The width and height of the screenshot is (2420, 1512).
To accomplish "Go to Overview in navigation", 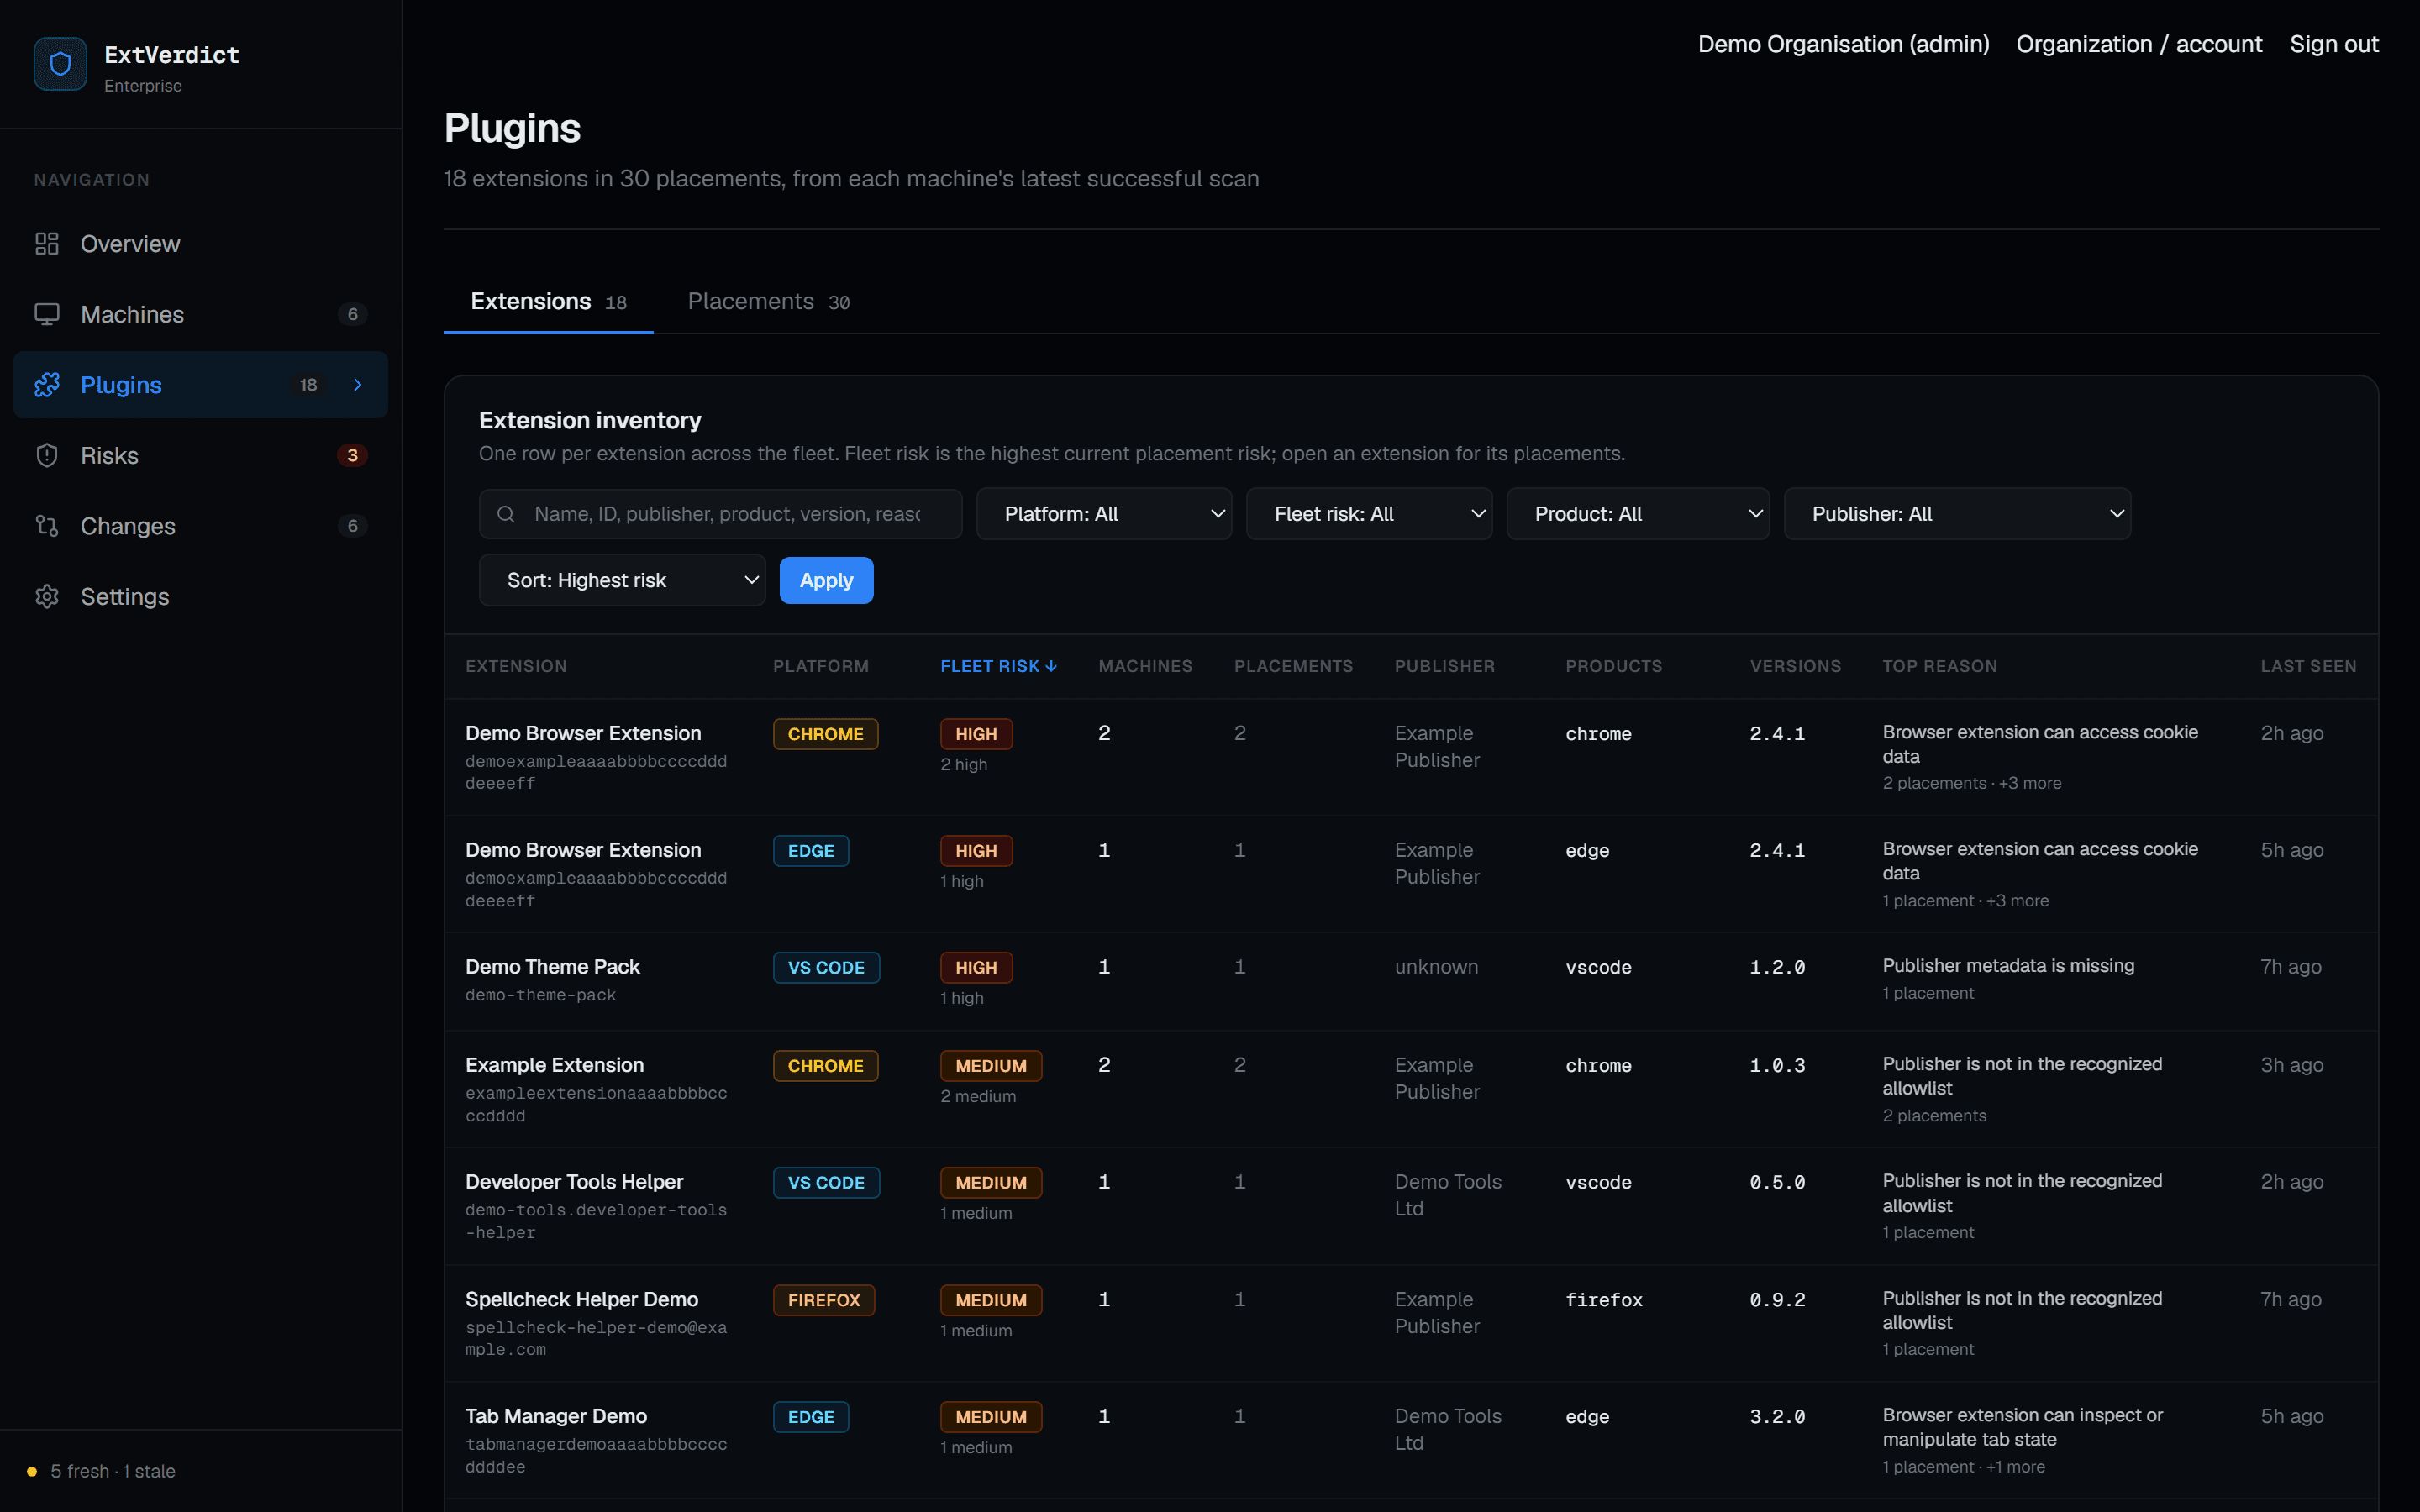I will point(201,244).
